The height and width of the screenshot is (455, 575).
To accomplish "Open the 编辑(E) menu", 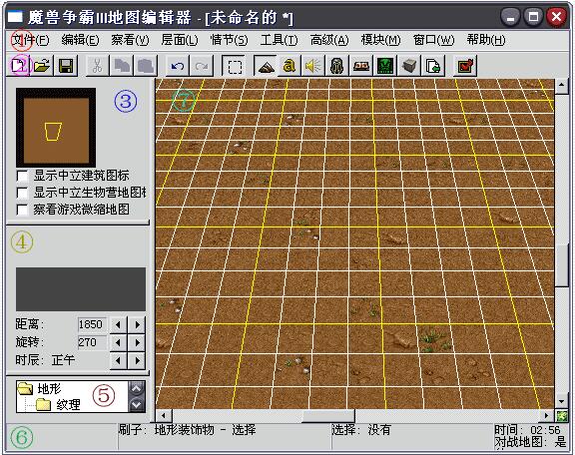I will tap(80, 40).
